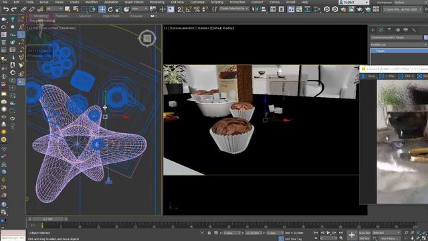Activate the Select and Move tool
The height and width of the screenshot is (241, 428).
102,9
